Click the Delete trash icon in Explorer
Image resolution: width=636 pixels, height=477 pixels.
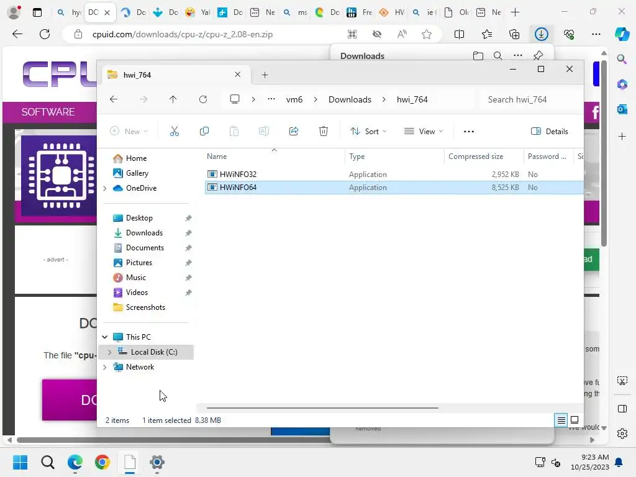tap(323, 132)
